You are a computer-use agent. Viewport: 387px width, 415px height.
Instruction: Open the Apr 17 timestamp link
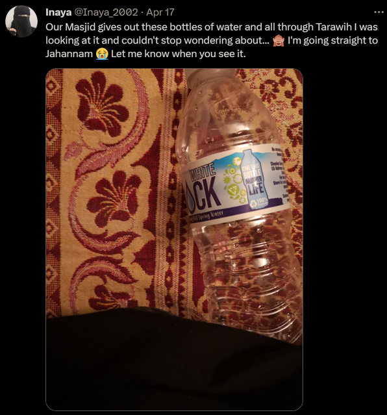[x=160, y=12]
